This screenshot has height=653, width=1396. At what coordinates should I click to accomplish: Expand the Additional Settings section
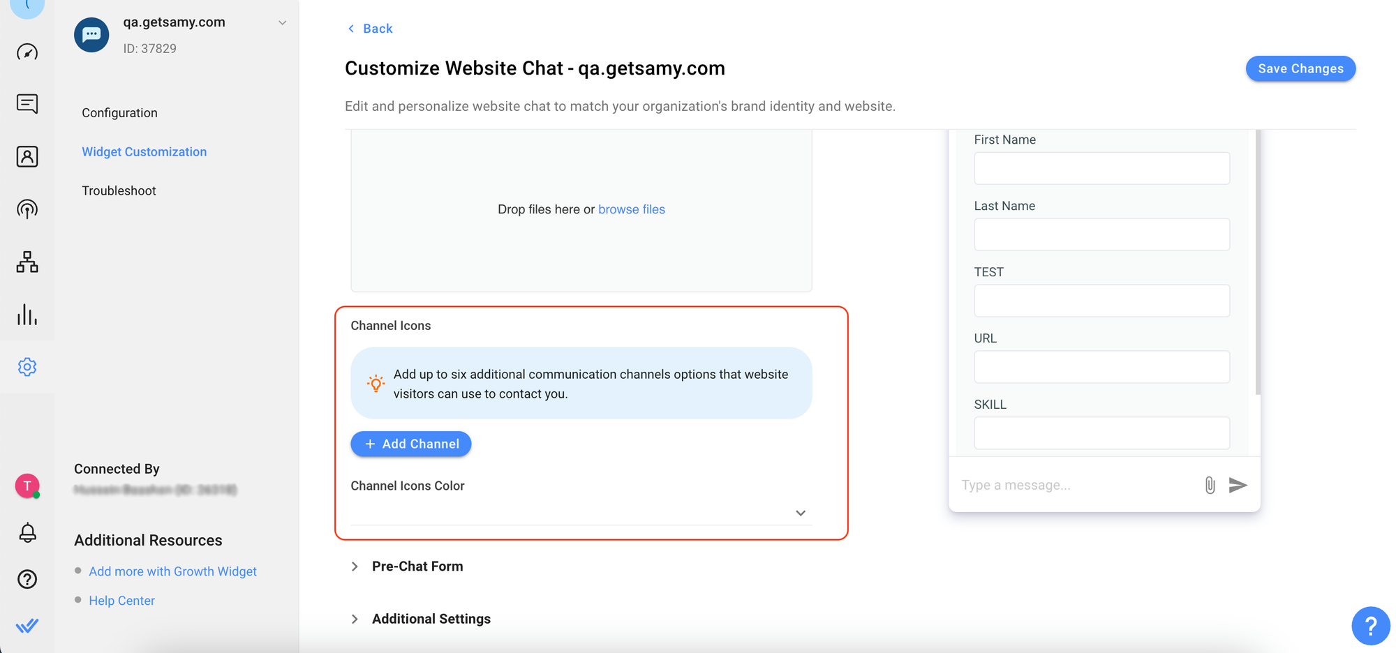[355, 619]
